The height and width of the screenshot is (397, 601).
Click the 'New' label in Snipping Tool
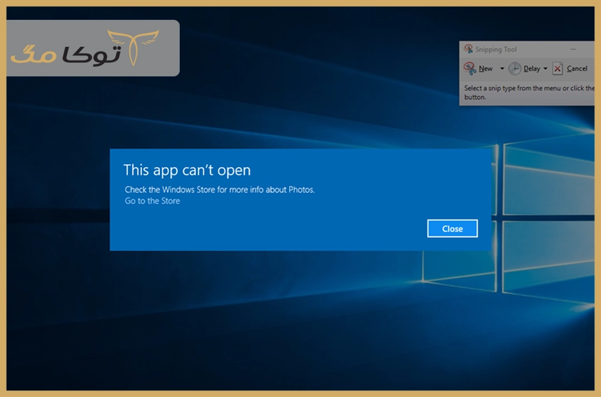[486, 69]
